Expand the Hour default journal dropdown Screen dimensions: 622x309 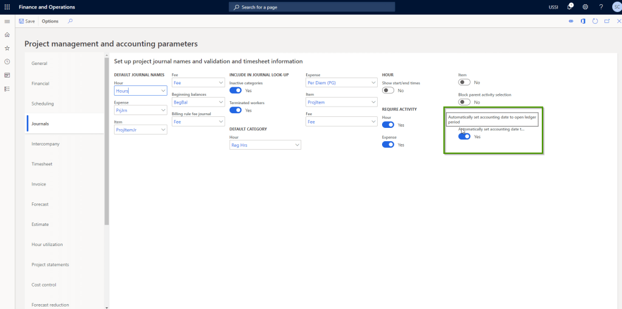[163, 91]
